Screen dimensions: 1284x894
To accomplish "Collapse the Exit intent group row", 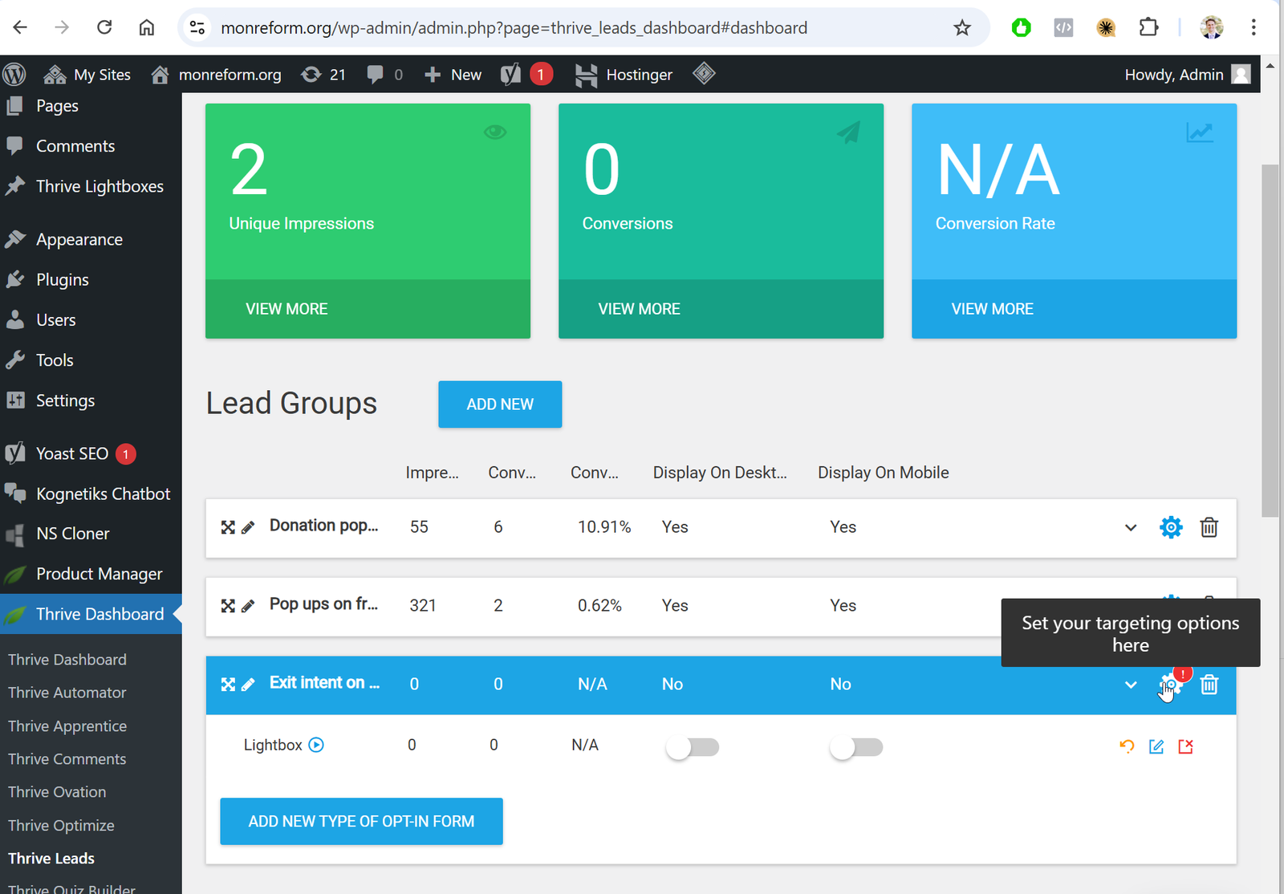I will pyautogui.click(x=1130, y=685).
